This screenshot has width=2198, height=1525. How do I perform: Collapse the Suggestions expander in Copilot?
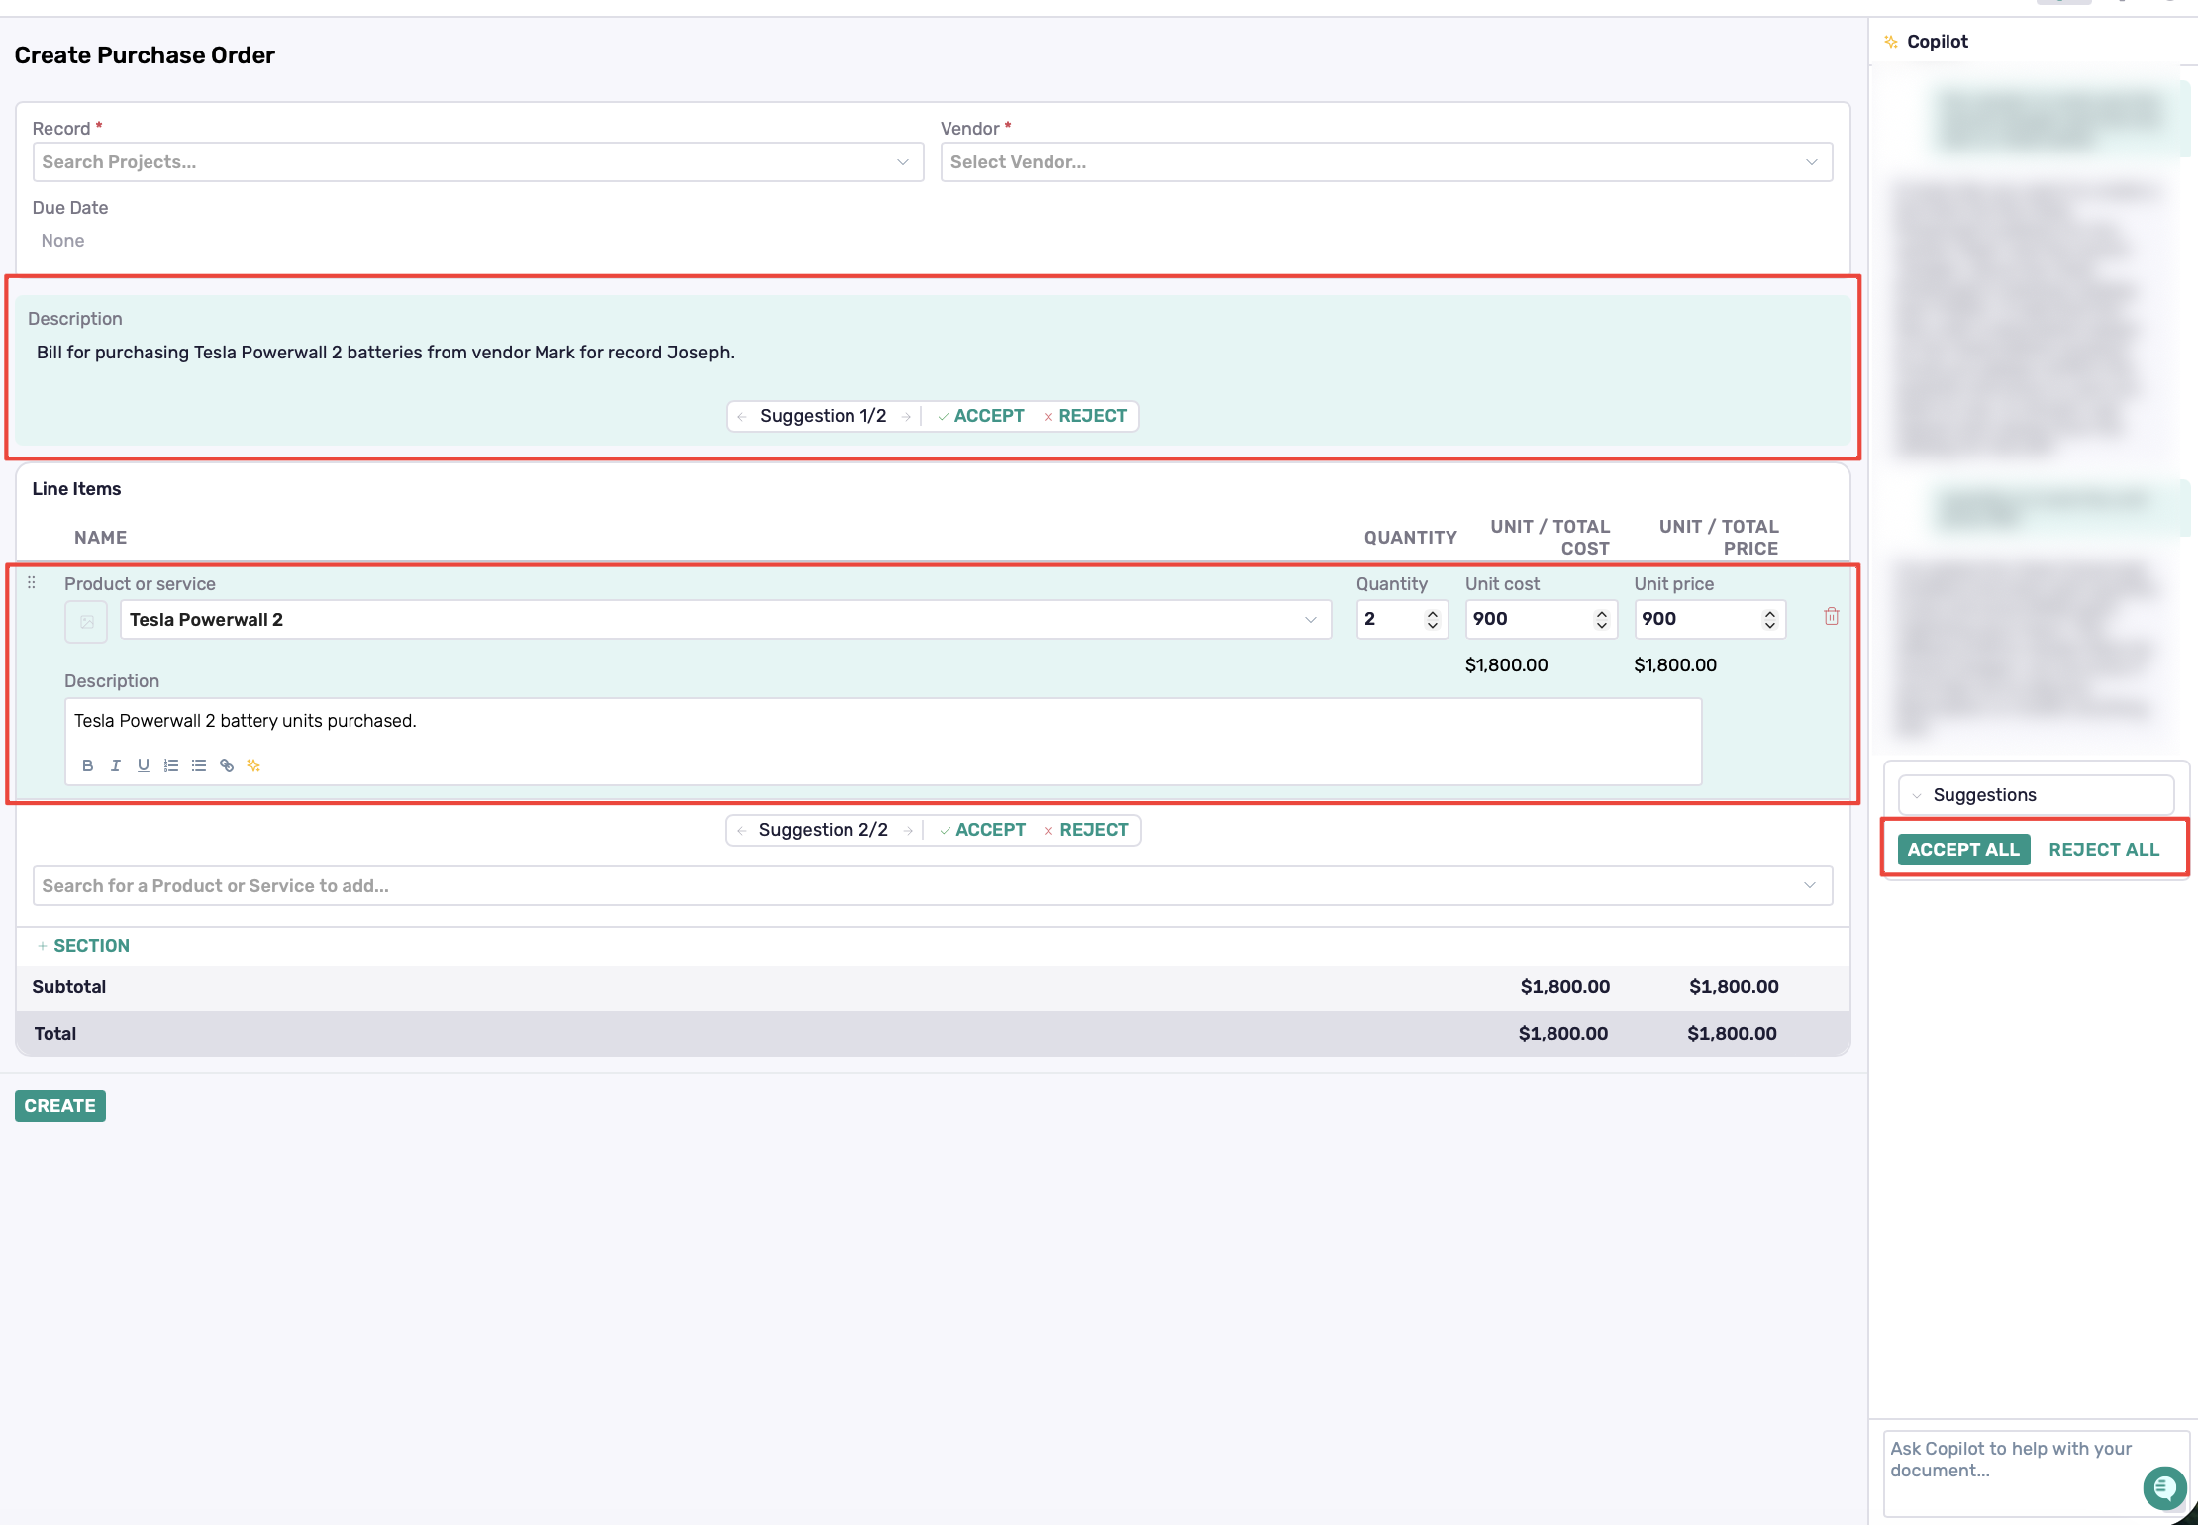(1917, 795)
